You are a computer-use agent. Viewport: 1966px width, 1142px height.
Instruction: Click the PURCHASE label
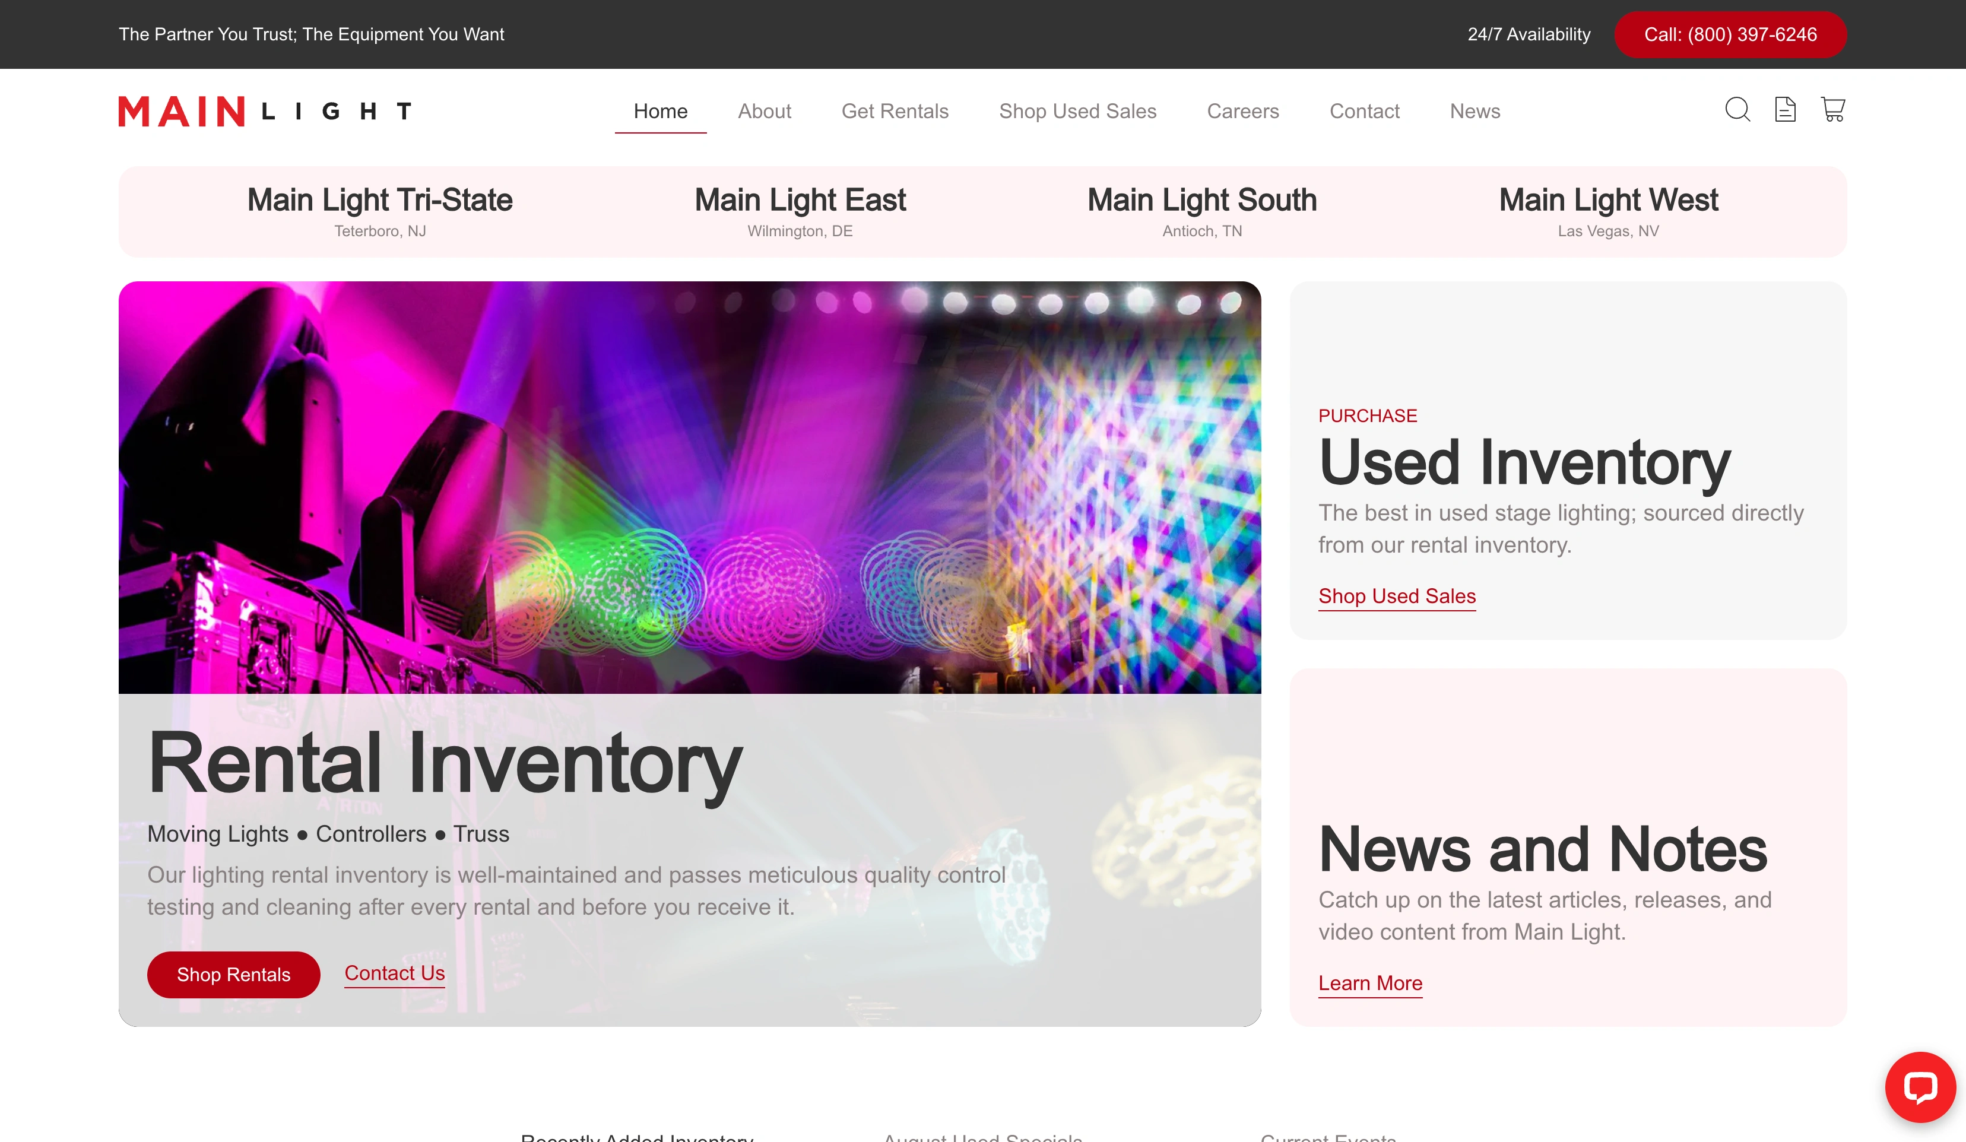click(1368, 415)
